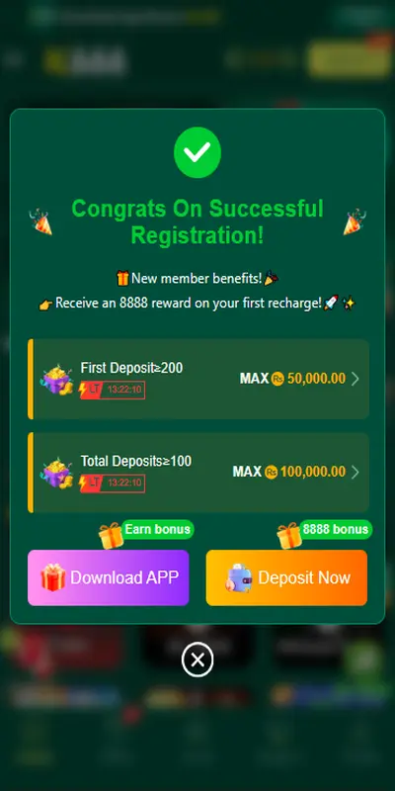Screen dimensions: 395x791
Task: Close the popup with the X circle
Action: tap(197, 659)
